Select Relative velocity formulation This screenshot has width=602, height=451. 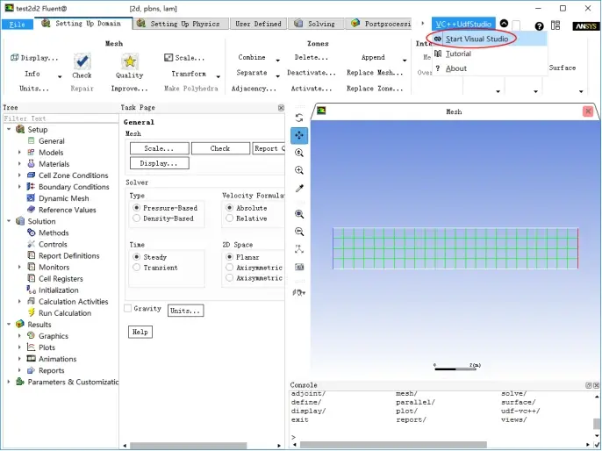(229, 218)
